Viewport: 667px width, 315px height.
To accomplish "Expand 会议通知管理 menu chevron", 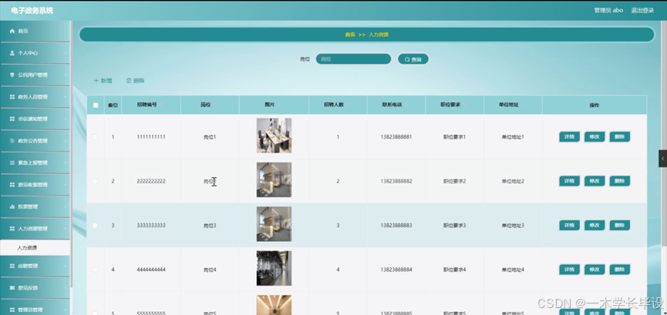I will point(65,119).
